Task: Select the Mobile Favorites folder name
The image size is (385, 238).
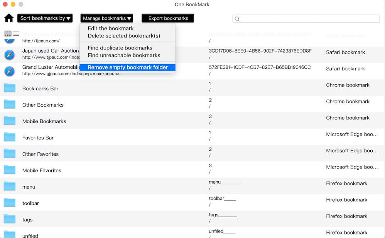Action: coord(42,170)
